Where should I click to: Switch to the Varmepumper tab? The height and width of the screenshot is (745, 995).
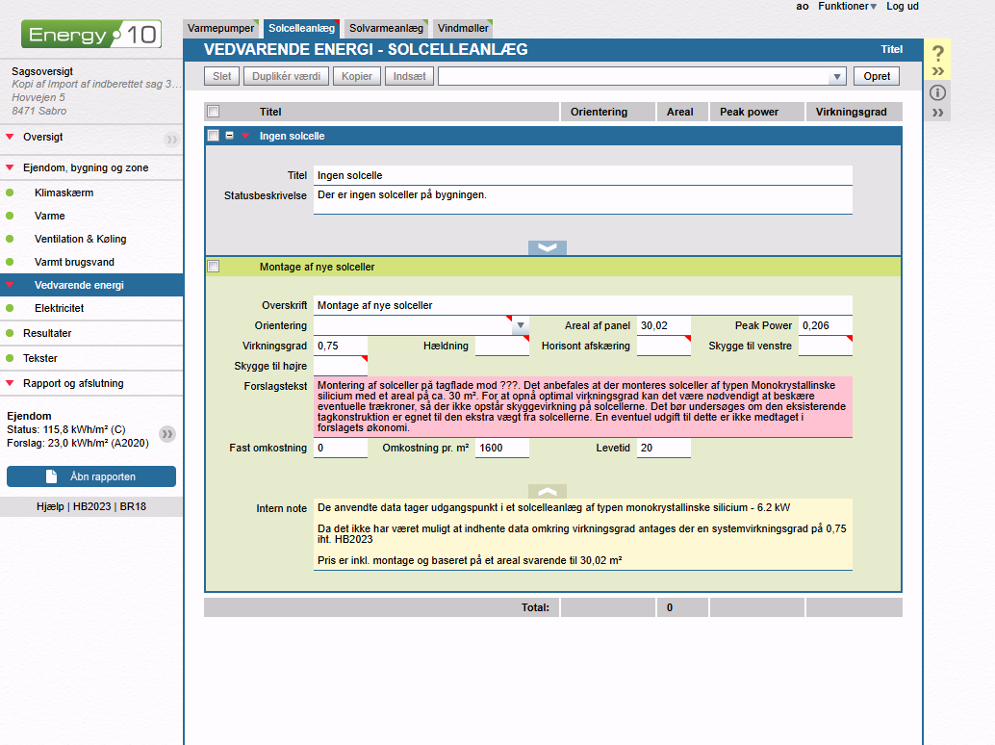coord(221,29)
